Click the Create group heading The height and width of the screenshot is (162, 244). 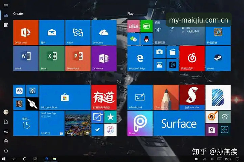coord(18,14)
